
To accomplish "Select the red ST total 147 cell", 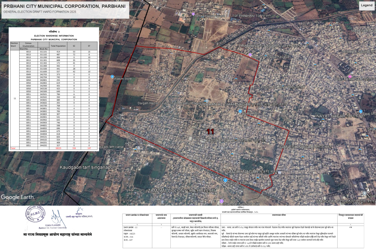I will pos(89,148).
